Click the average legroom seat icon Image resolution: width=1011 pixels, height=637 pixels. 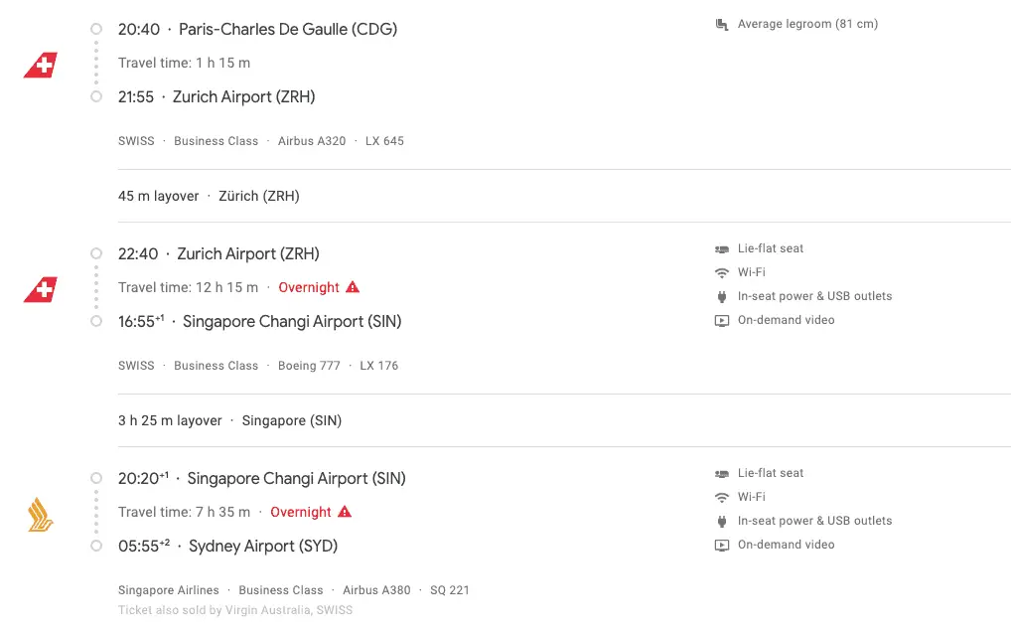(x=721, y=25)
